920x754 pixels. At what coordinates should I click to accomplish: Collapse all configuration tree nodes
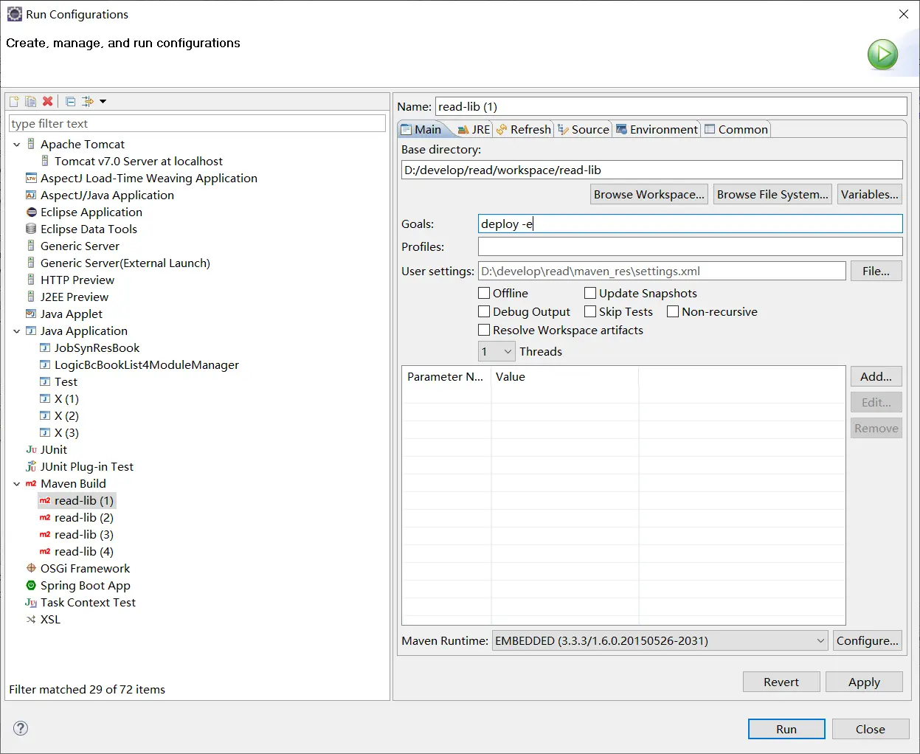tap(70, 101)
